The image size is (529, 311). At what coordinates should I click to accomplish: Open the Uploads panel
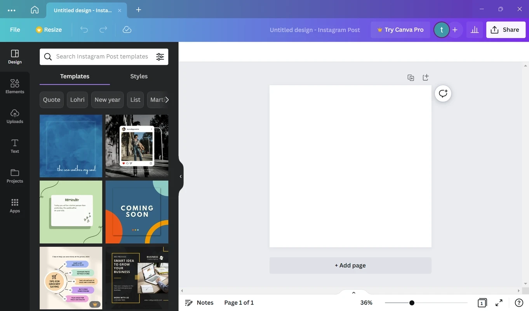(x=15, y=116)
